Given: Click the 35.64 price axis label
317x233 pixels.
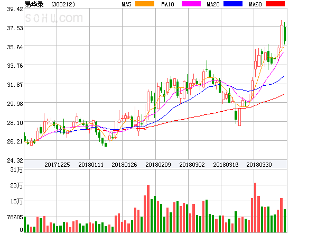Looking at the screenshot, I should [x=15, y=47].
